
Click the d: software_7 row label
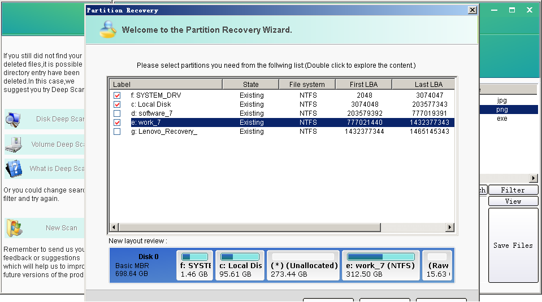[151, 113]
